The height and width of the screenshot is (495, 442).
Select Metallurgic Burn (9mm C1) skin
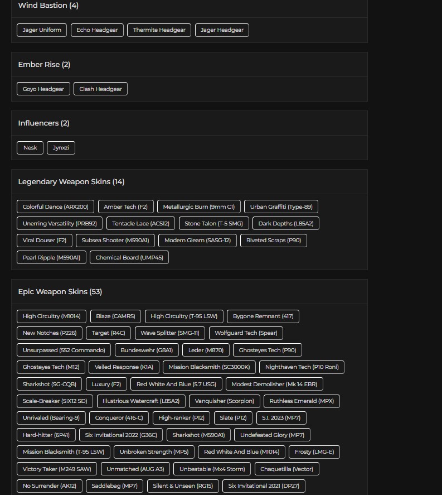click(x=199, y=207)
